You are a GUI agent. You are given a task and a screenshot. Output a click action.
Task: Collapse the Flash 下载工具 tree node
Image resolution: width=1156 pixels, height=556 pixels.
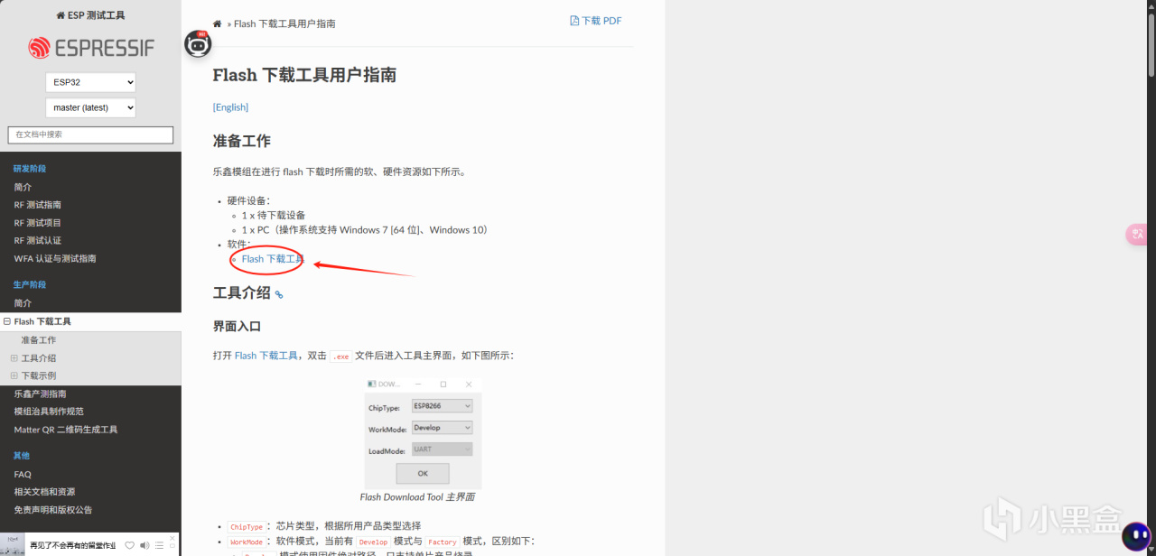(7, 321)
